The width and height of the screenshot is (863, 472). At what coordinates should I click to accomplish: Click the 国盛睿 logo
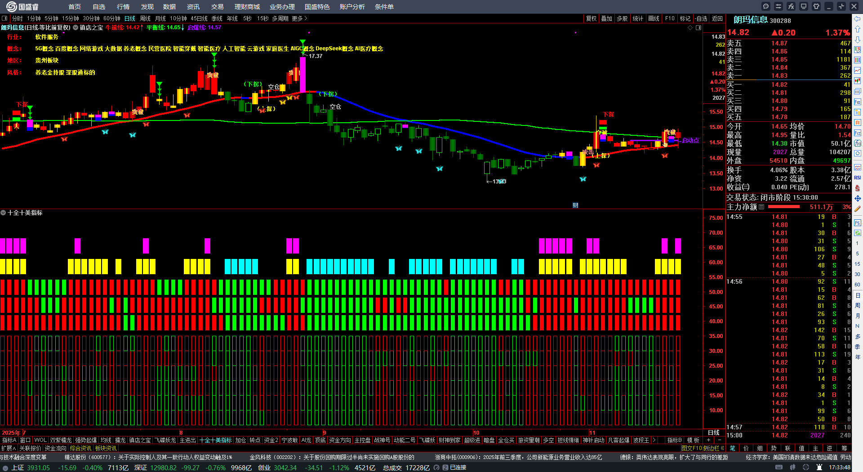pyautogui.click(x=22, y=7)
